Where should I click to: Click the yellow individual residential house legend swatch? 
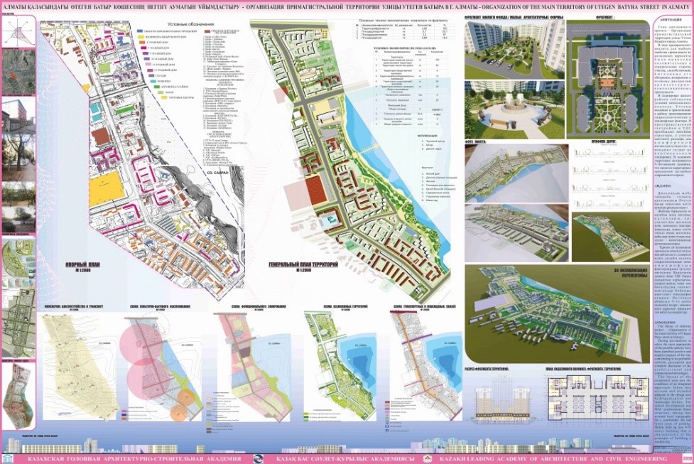[141, 37]
